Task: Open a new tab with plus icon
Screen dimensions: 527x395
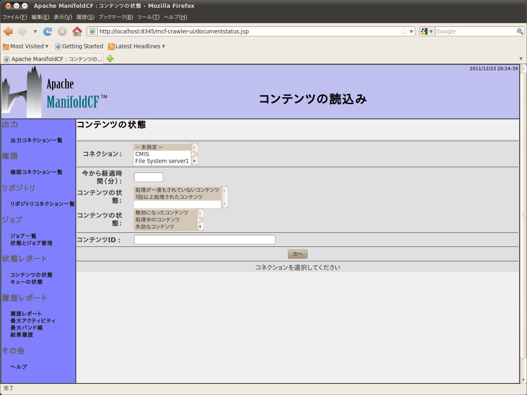Action: (x=110, y=59)
